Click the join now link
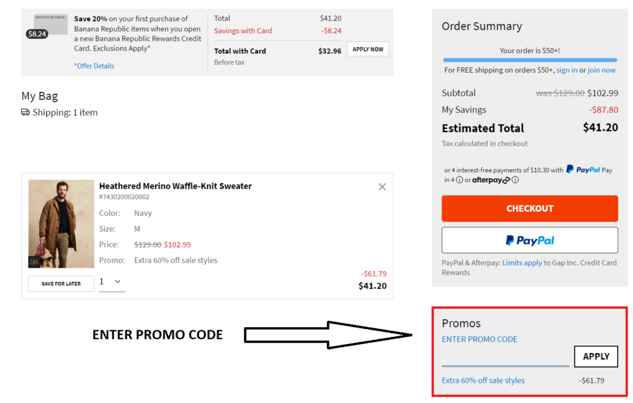The image size is (633, 403). tap(601, 70)
